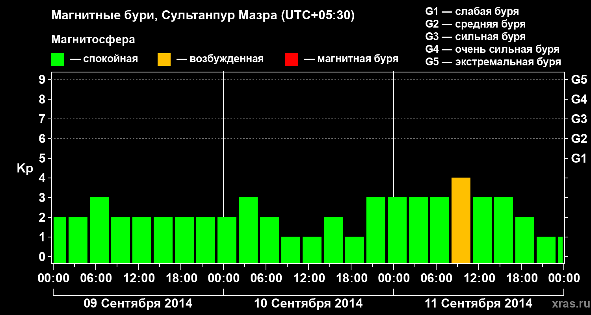
Task: Click the 'G2 — средняя буря' legend line
Action: click(x=476, y=24)
